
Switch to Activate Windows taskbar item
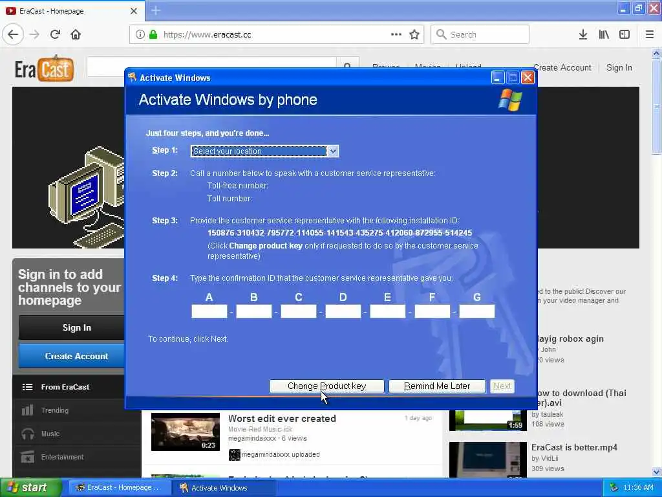224,488
